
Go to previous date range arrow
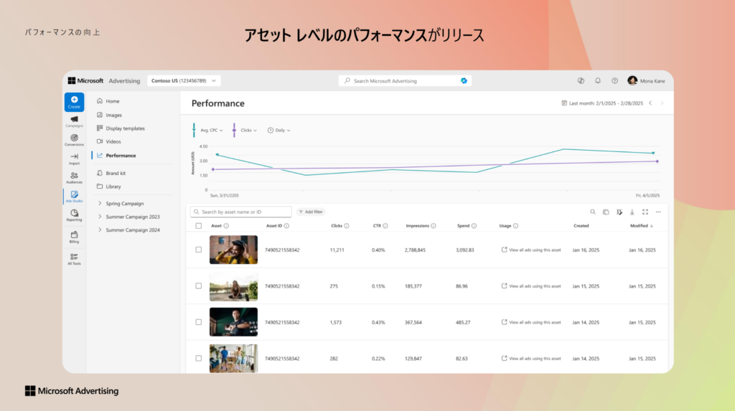(x=650, y=103)
